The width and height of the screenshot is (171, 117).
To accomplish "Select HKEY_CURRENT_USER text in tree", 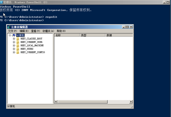I will tap(31, 42).
